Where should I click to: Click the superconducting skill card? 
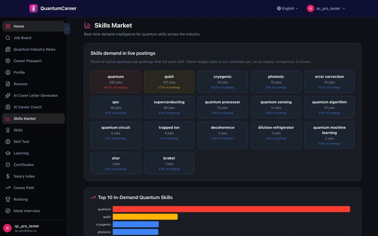(169, 107)
